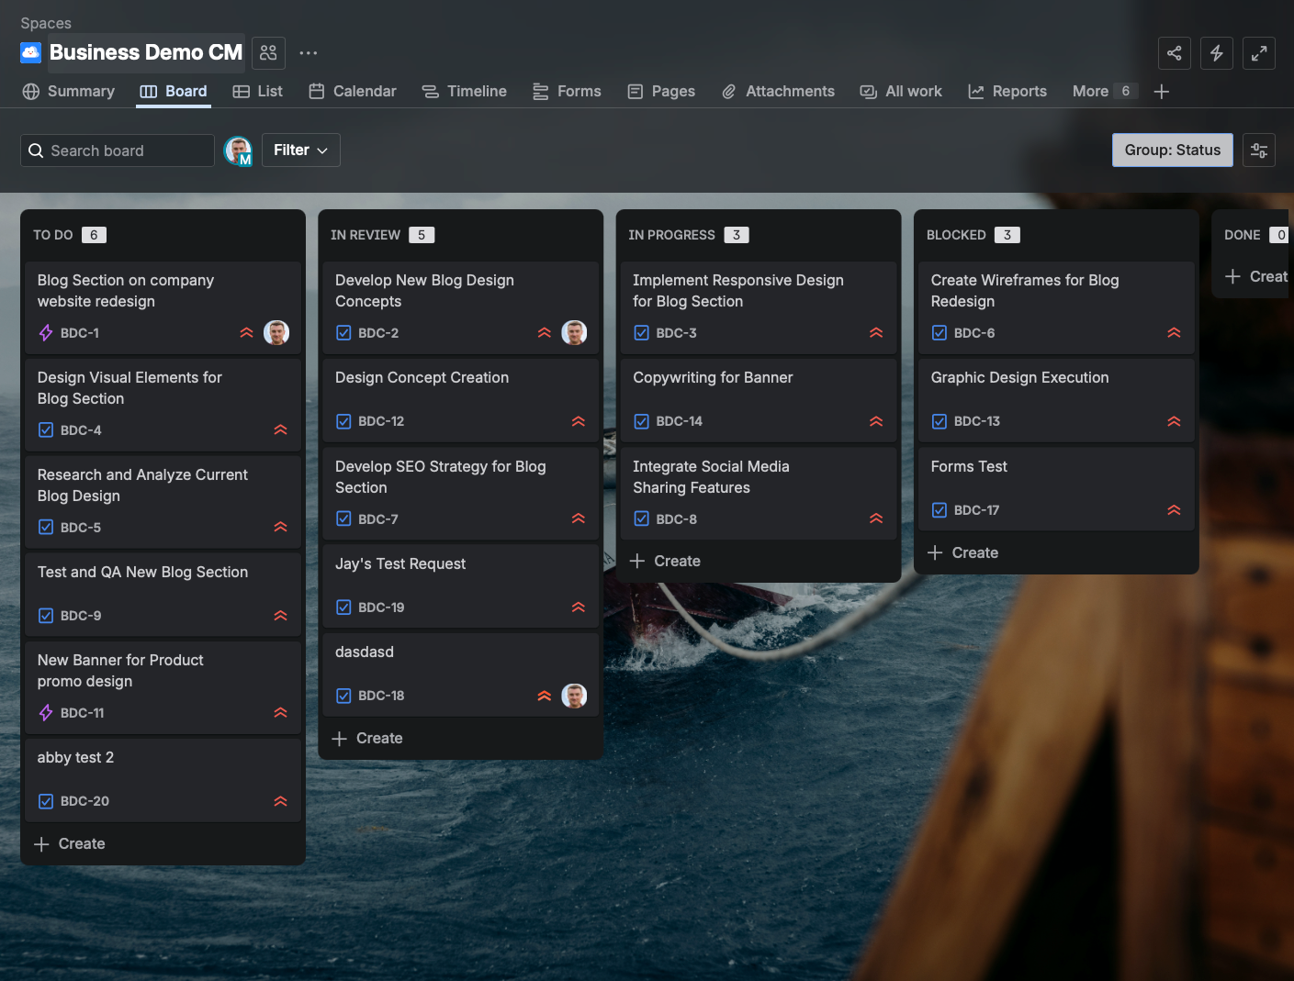
Task: Click the task checkbox icon on BDC-14
Action: click(x=642, y=421)
